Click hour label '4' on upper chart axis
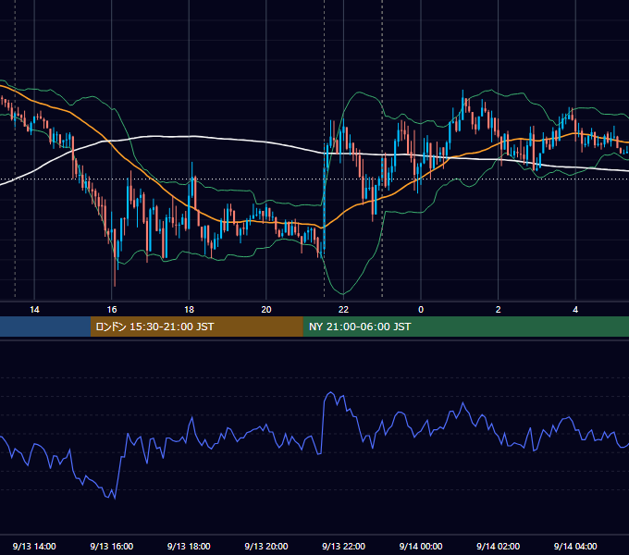Screen dimensions: 629x555 coord(575,310)
